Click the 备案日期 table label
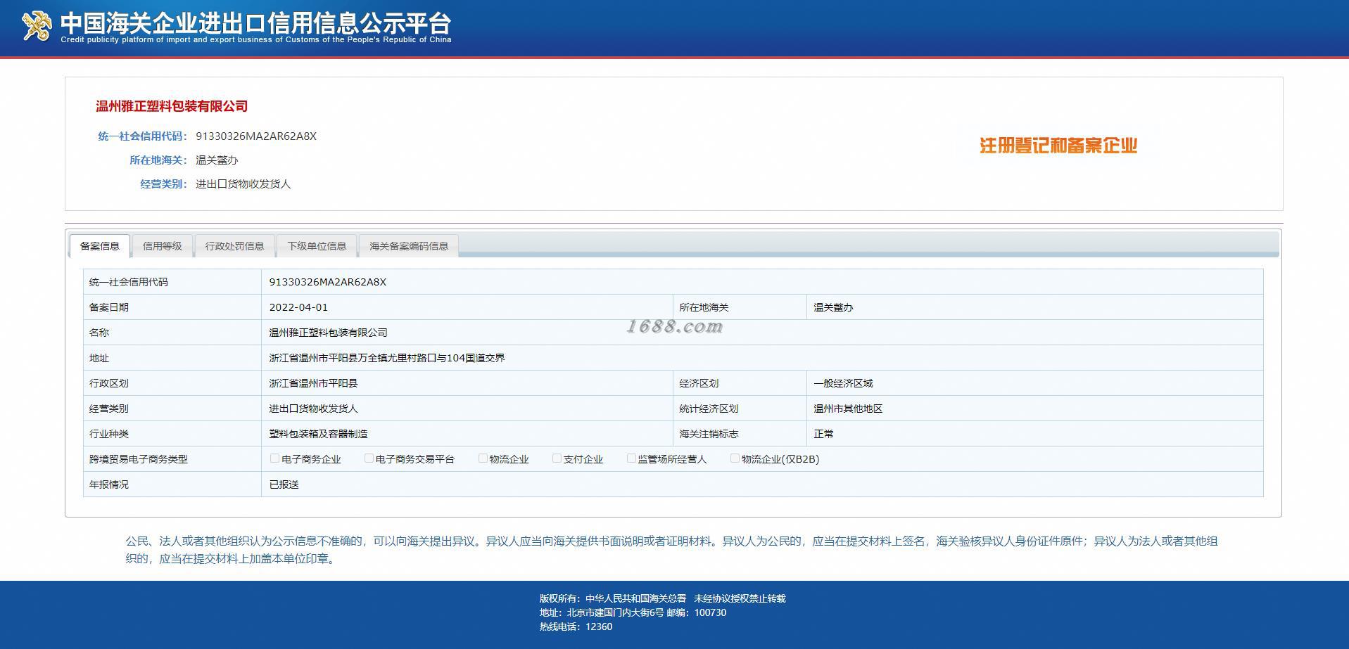 (x=109, y=307)
